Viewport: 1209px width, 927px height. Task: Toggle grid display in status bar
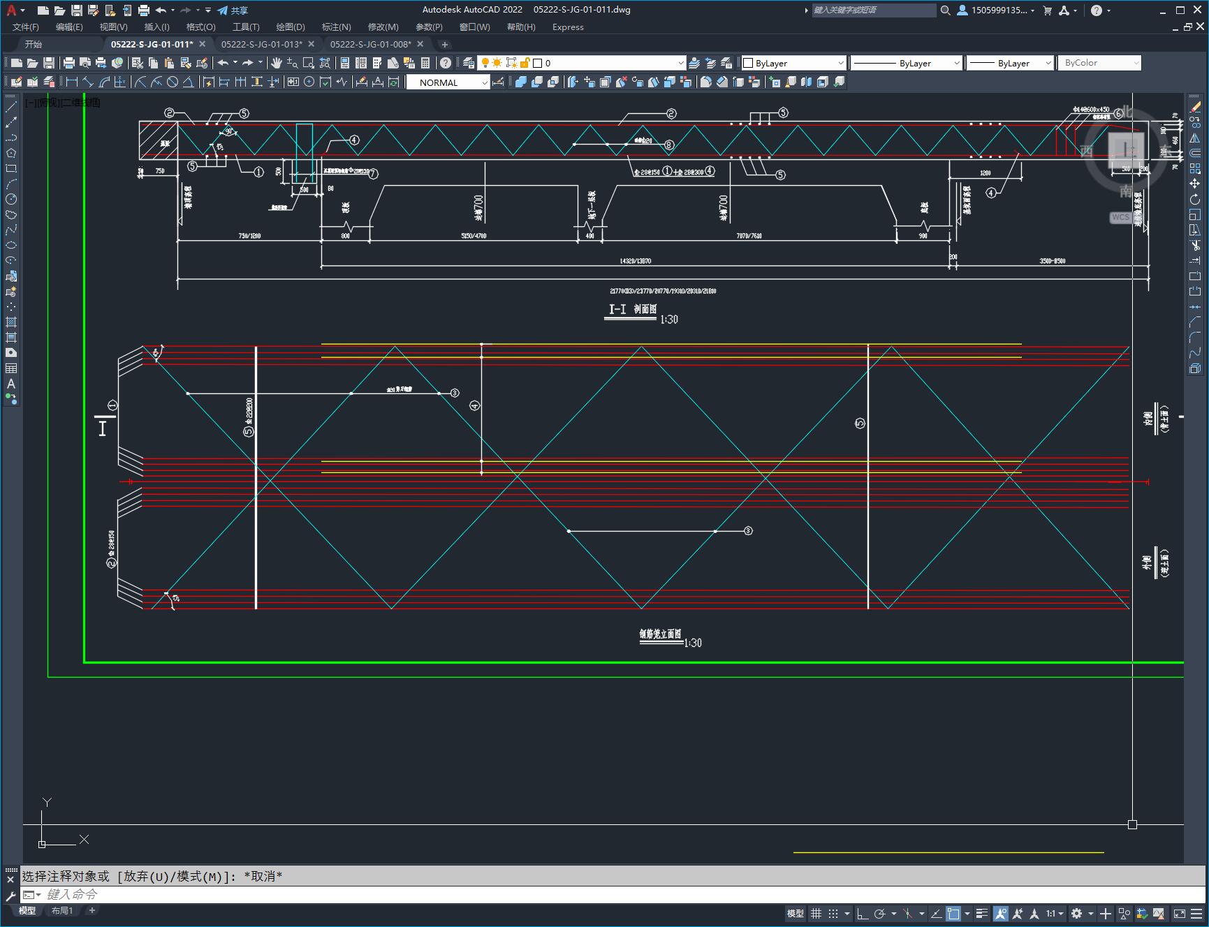click(816, 914)
